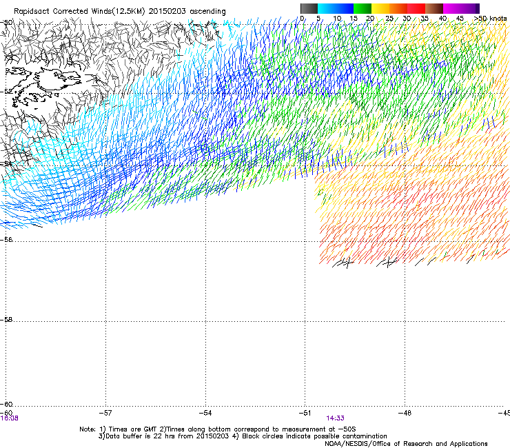Image resolution: width=510 pixels, height=448 pixels.
Task: Click the magenta 40-45 knots legend segment
Action: [x=452, y=8]
